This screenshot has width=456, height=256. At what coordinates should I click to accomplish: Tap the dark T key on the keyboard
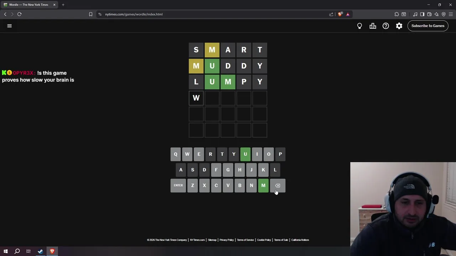(x=222, y=154)
